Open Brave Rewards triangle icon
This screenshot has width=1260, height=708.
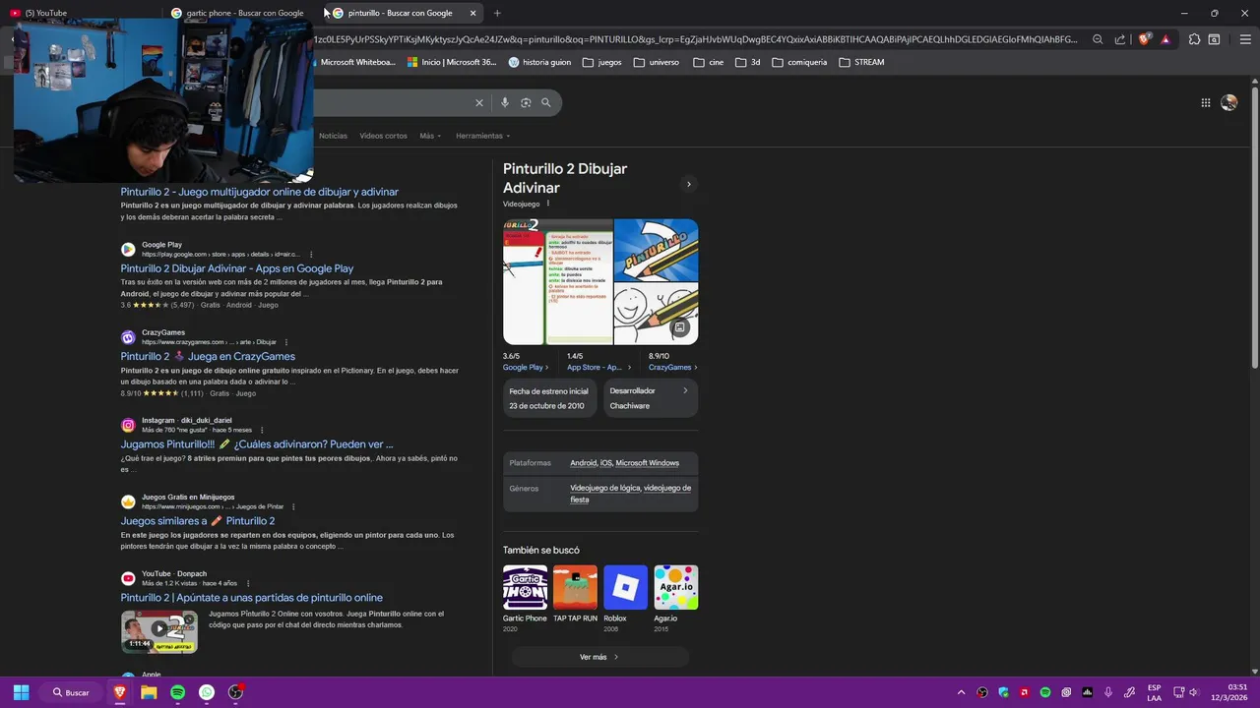click(x=1165, y=39)
